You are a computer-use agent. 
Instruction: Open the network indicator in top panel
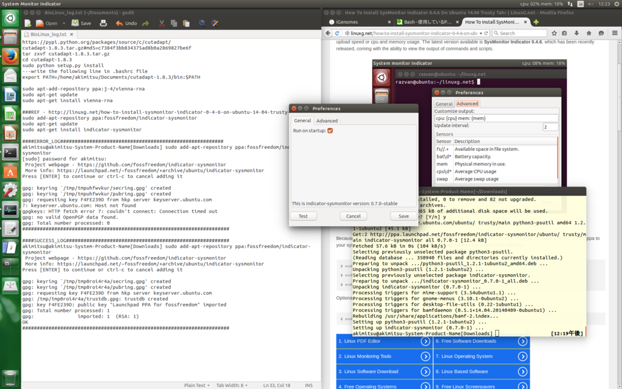pos(570,4)
